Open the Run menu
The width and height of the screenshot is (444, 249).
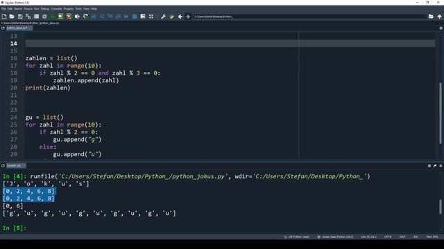pos(37,9)
